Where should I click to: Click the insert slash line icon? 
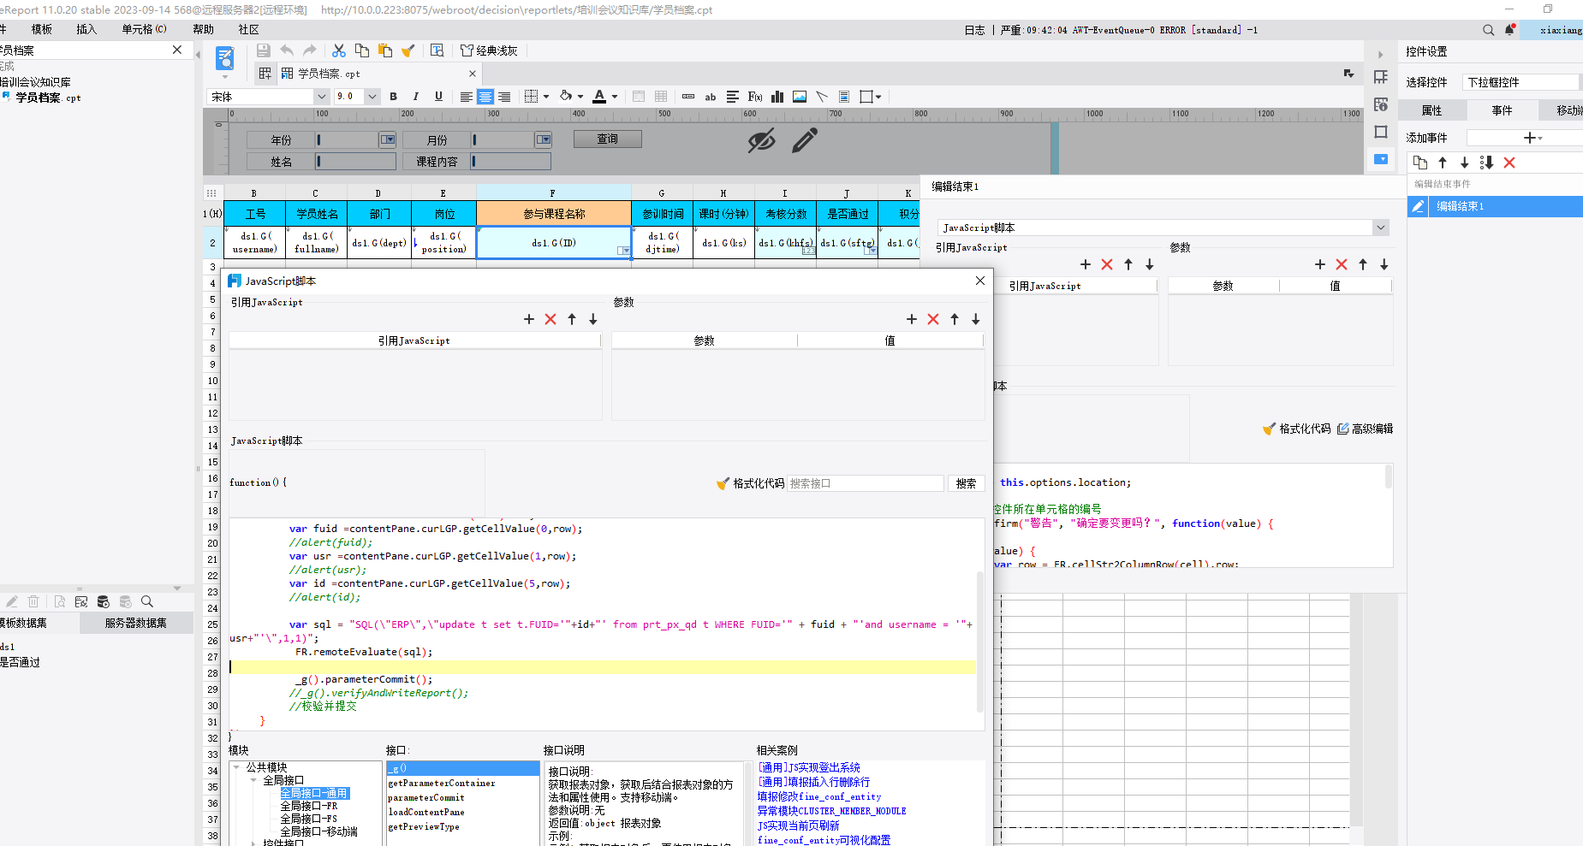click(822, 97)
